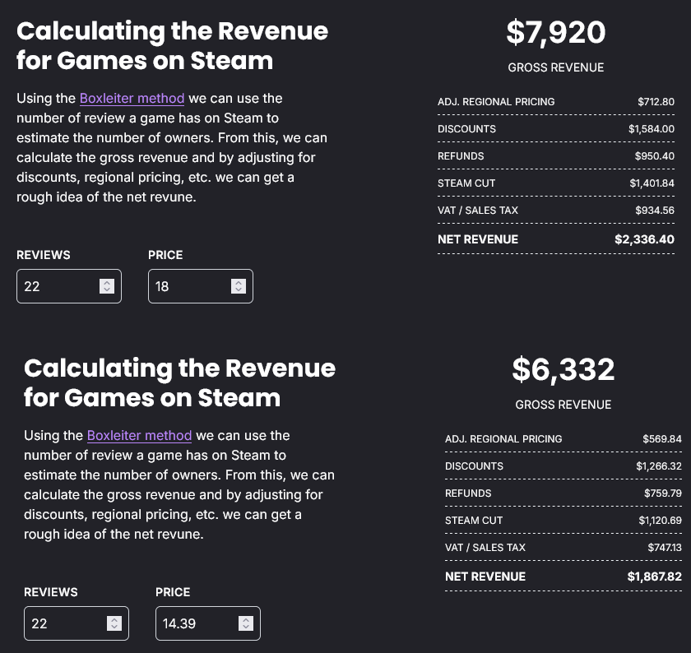The width and height of the screenshot is (691, 653).
Task: Click the $712.80 regional pricing value
Action: point(656,102)
